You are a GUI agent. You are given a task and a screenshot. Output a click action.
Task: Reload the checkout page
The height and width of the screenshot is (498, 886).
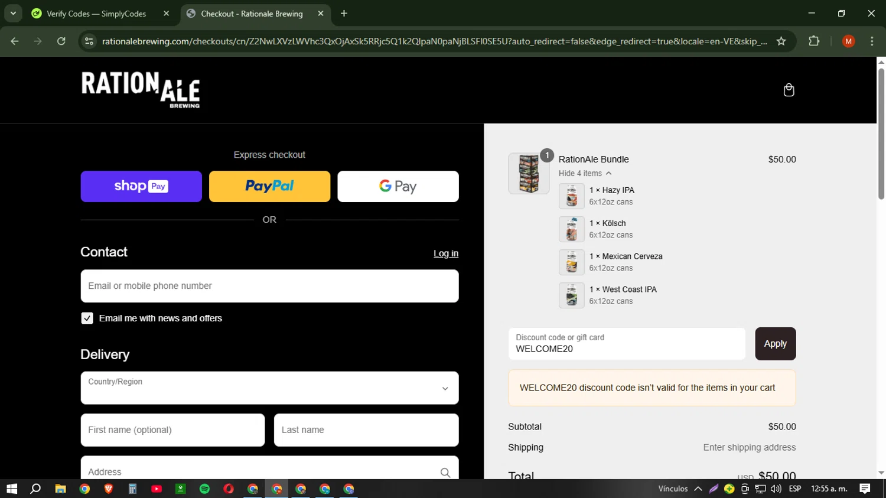coord(61,41)
